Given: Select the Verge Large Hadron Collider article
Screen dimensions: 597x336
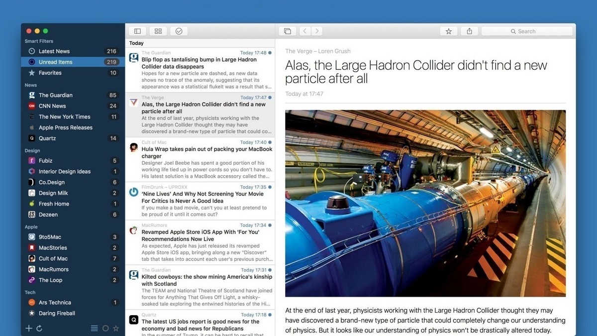Looking at the screenshot, I should pyautogui.click(x=200, y=115).
